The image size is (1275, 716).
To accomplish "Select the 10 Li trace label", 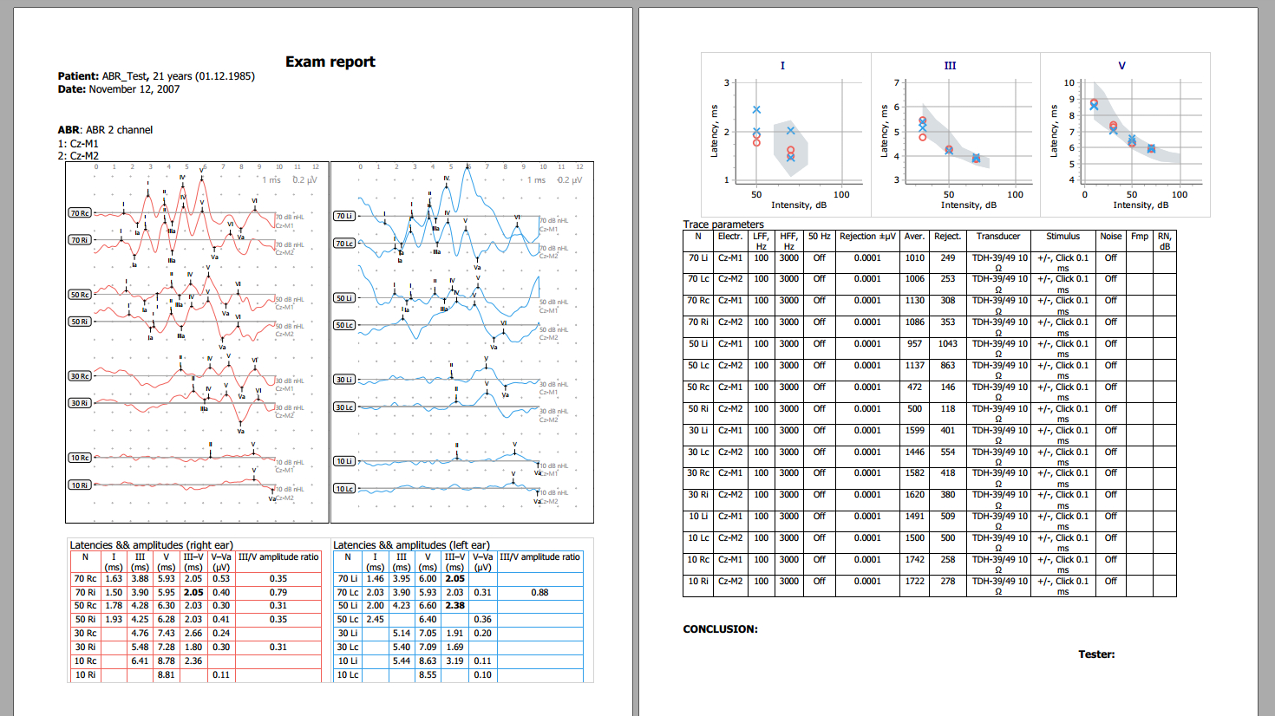I will pos(344,461).
